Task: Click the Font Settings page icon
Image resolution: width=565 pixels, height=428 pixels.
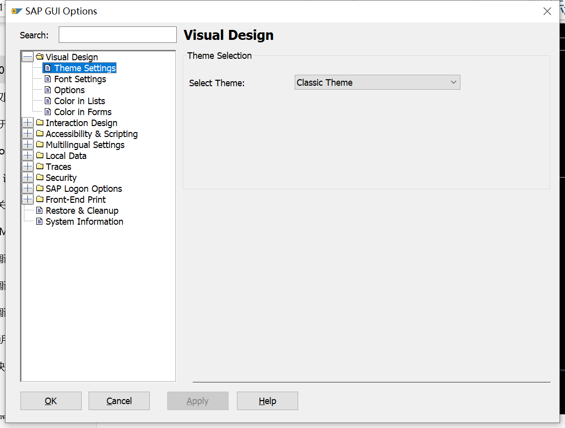Action: tap(48, 79)
